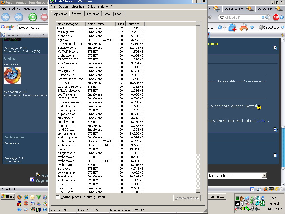Screen dimensions: 285x214
Task: Select the firefox.exe process row
Action: pyautogui.click(x=101, y=36)
